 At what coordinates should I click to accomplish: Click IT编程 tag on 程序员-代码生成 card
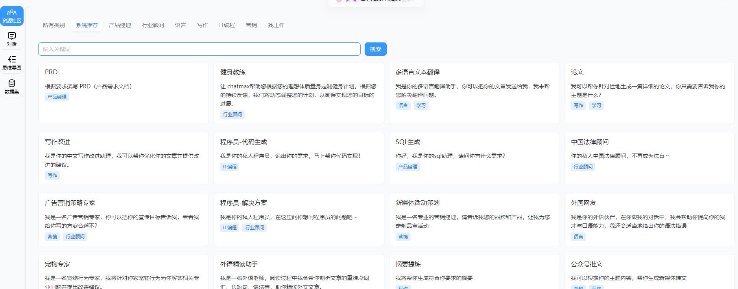(230, 167)
